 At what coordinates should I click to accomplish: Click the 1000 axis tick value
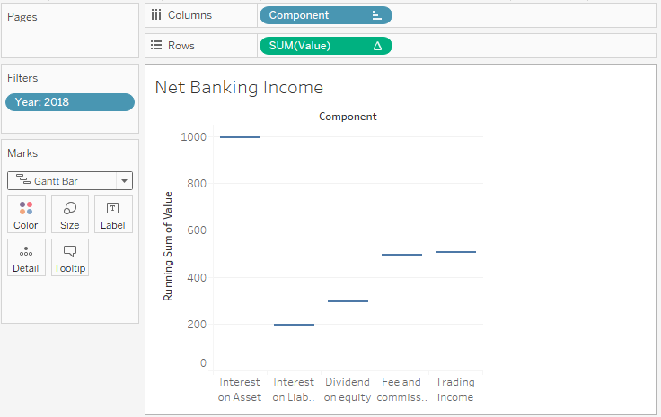pos(193,137)
